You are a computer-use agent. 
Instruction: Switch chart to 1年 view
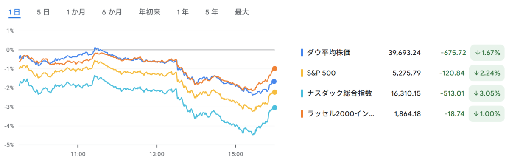[x=183, y=12]
